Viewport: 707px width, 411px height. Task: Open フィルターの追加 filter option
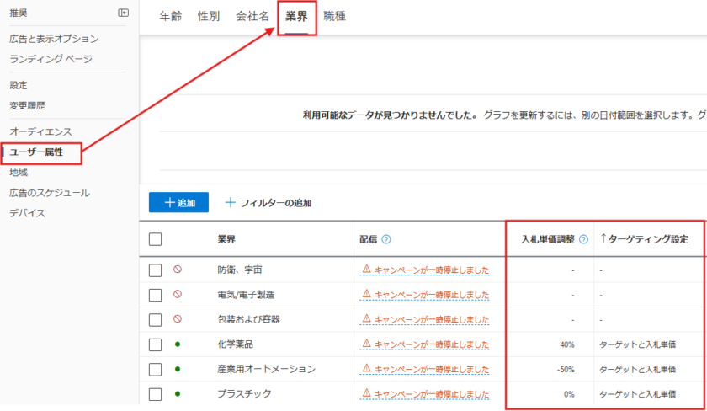pos(268,203)
